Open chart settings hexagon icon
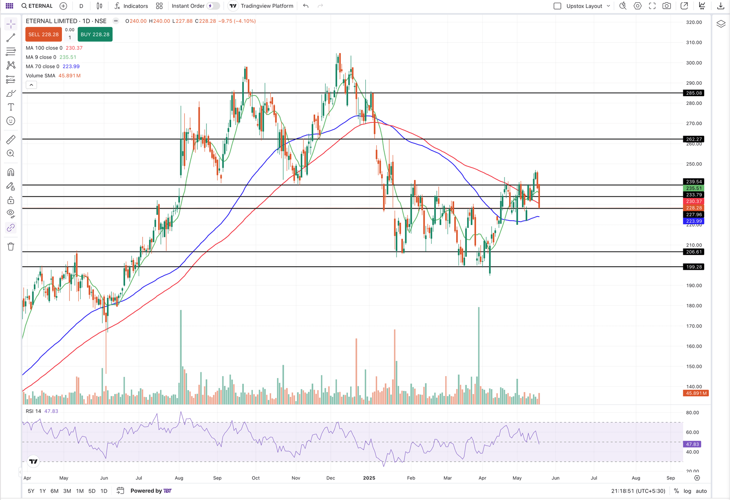The image size is (730, 500). [638, 6]
